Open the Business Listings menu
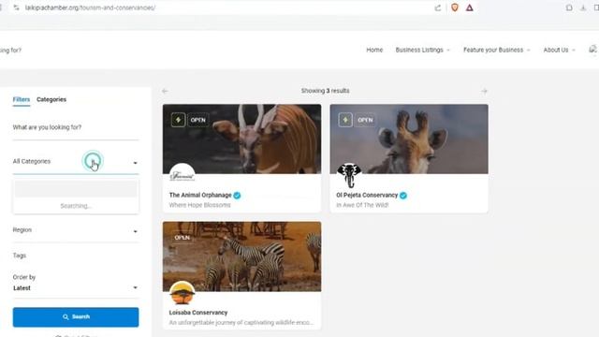This screenshot has width=599, height=337. 422,50
